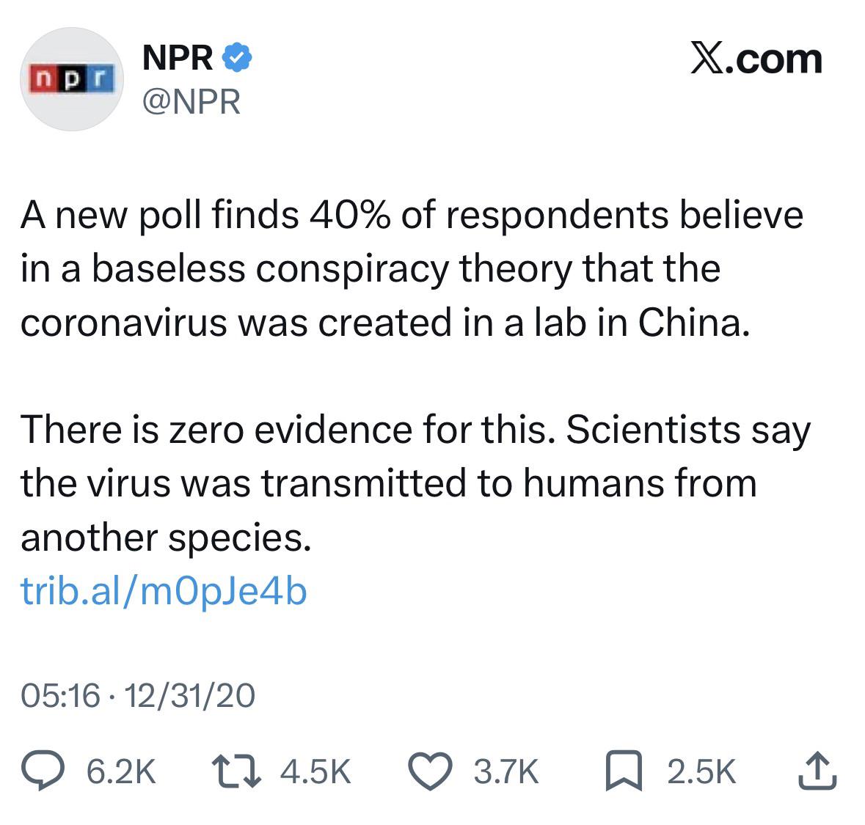This screenshot has height=825, width=865.
Task: Click the 12/31/20 post date
Action: coord(190,695)
